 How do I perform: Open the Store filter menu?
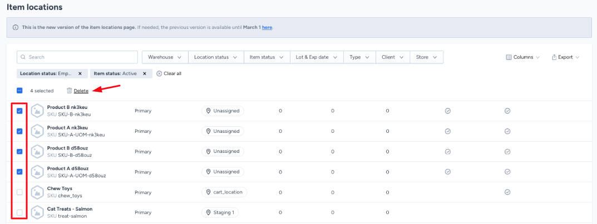426,57
